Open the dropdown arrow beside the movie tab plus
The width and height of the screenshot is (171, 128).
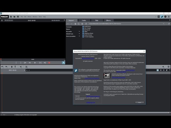tap(29, 70)
